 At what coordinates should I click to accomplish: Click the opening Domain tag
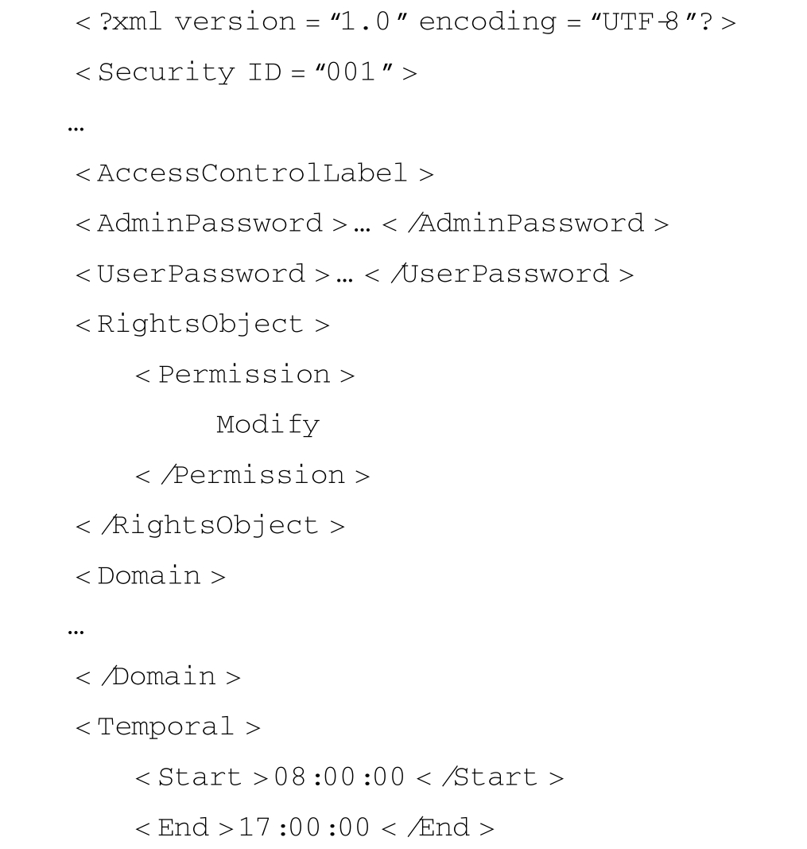coord(150,576)
